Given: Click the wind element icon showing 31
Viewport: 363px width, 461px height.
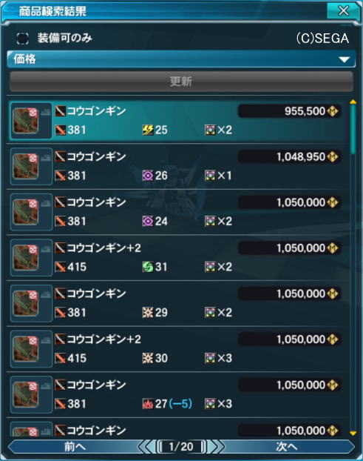Looking at the screenshot, I should tap(148, 267).
